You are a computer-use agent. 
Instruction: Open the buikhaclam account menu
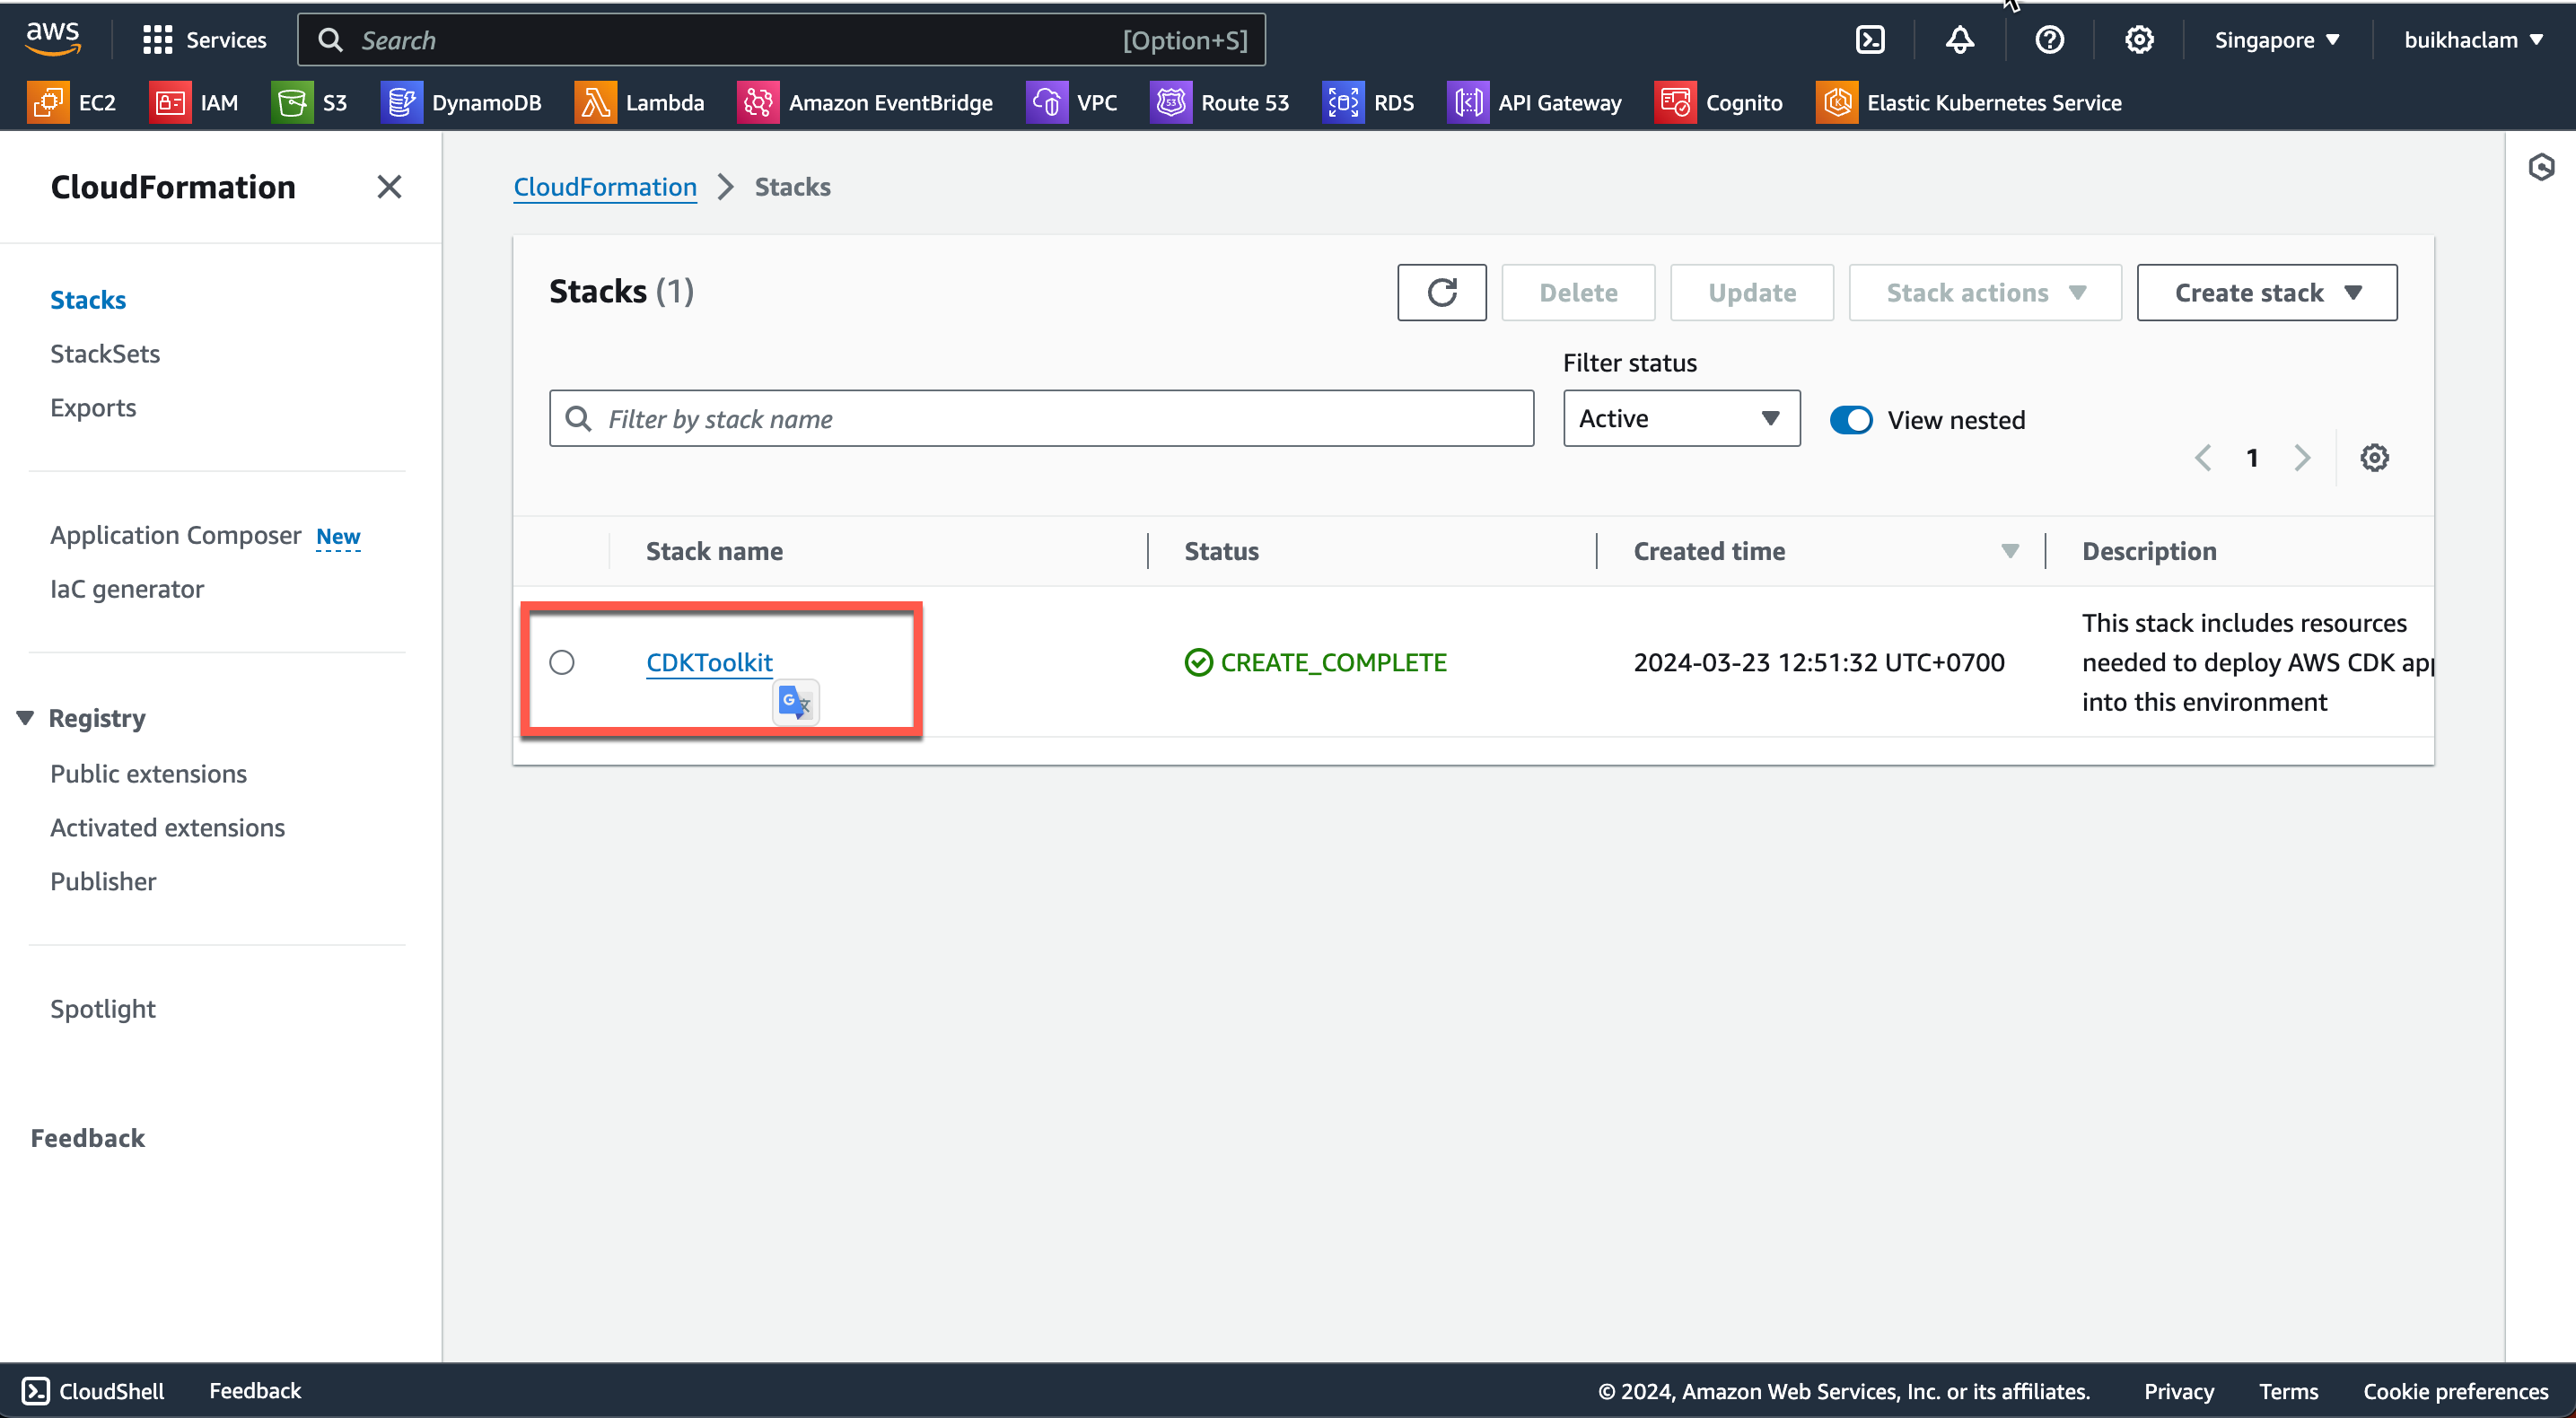tap(2474, 40)
